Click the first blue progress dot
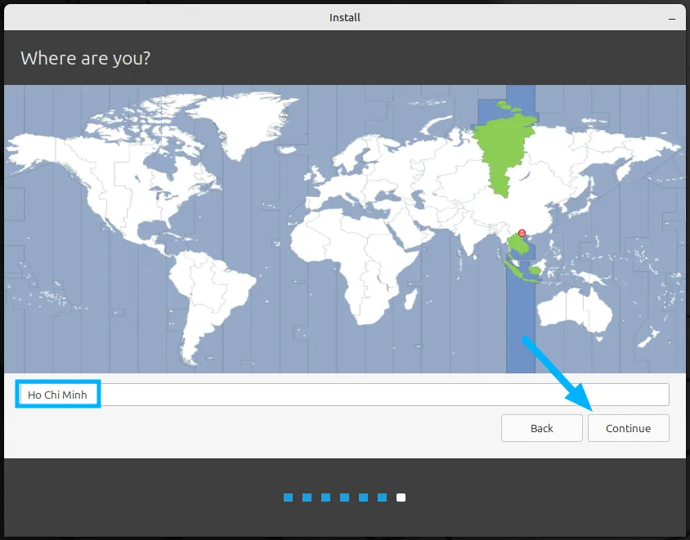690x540 pixels. 289,498
